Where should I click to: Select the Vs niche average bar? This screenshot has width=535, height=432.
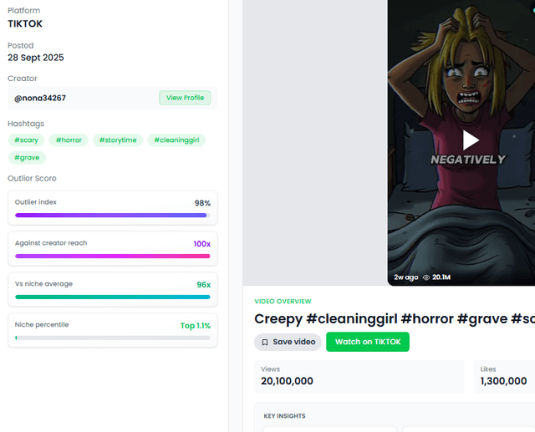click(x=112, y=297)
